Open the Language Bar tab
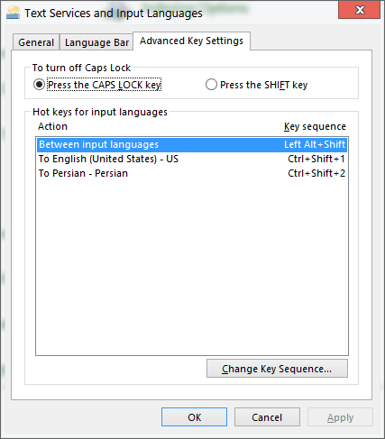This screenshot has height=439, width=385. [x=96, y=42]
